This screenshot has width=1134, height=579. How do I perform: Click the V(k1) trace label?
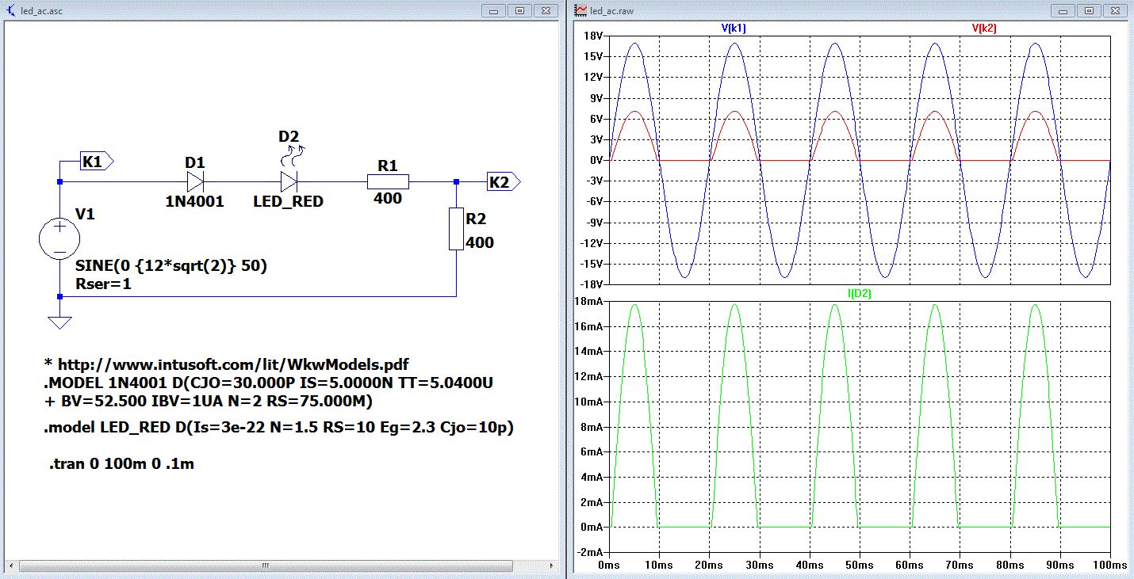pos(733,28)
